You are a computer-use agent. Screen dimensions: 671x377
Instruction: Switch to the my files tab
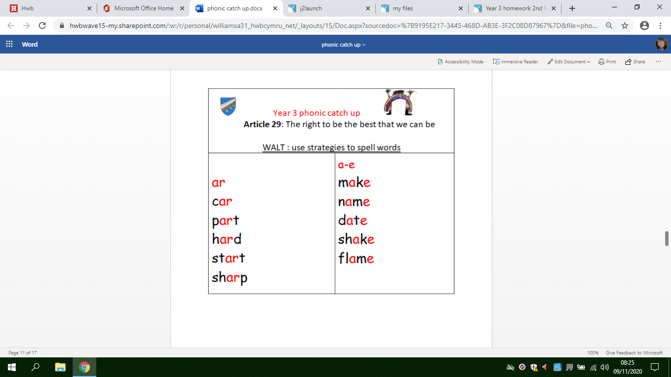click(x=421, y=8)
